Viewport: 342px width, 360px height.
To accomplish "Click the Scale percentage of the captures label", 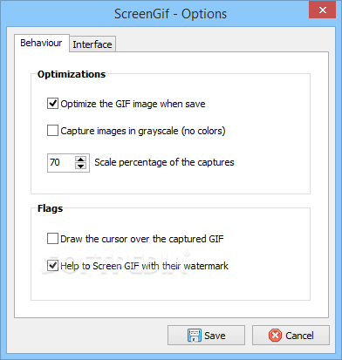I will coord(164,162).
